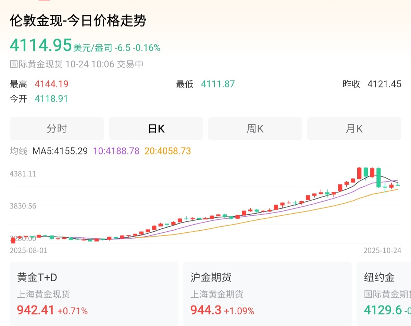Tap the current price 4114.95
This screenshot has width=411, height=326.
click(x=41, y=45)
